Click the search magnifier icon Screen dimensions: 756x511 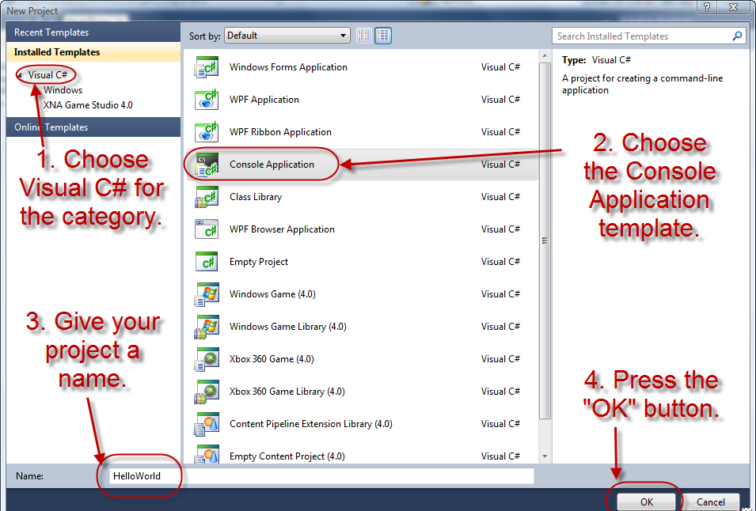(737, 36)
